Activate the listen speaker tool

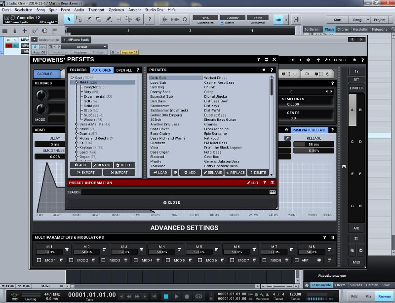coord(138,19)
